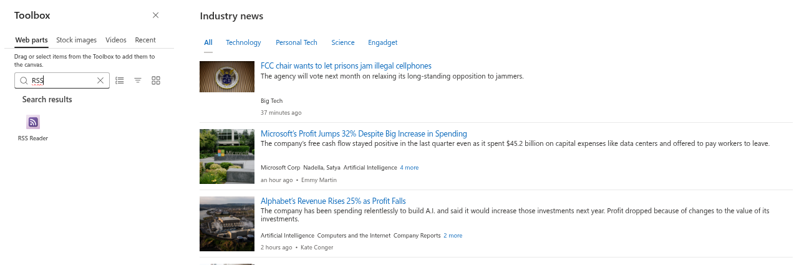This screenshot has height=265, width=799.
Task: Switch Toolbox to grid view
Action: [156, 80]
